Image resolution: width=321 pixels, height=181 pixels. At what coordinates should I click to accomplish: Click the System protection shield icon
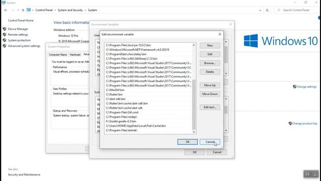click(x=5, y=40)
